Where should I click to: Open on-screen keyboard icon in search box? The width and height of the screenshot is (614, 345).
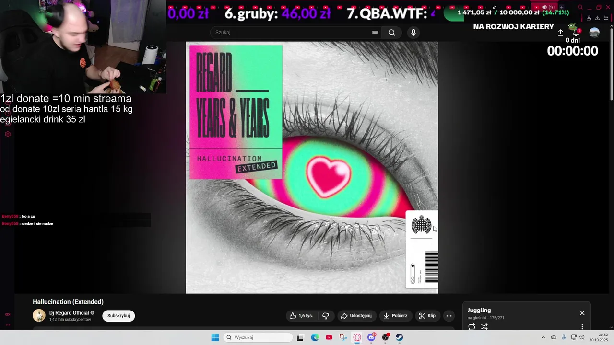point(375,33)
